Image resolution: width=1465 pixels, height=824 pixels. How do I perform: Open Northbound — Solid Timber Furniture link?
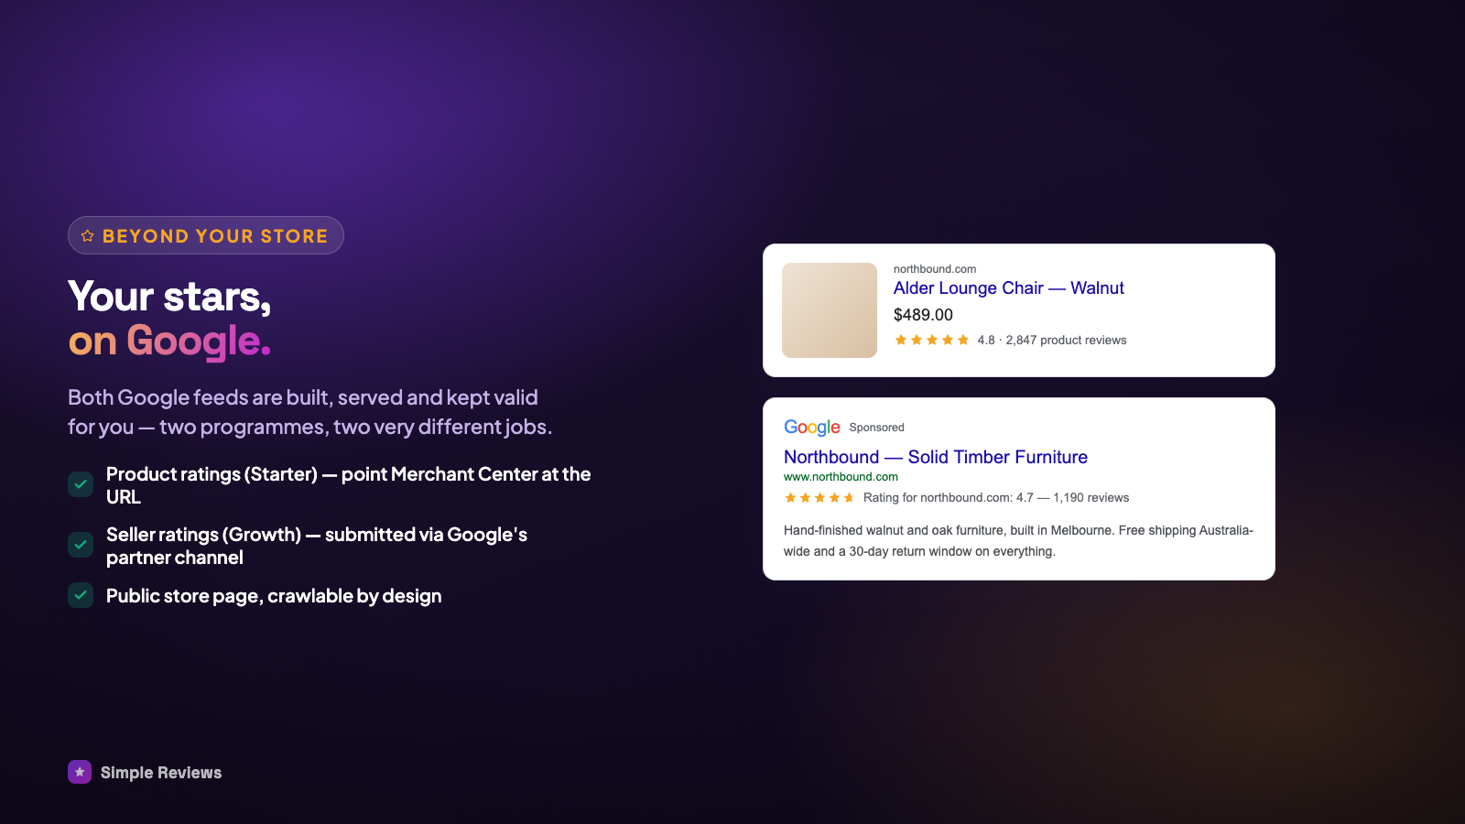pyautogui.click(x=936, y=457)
